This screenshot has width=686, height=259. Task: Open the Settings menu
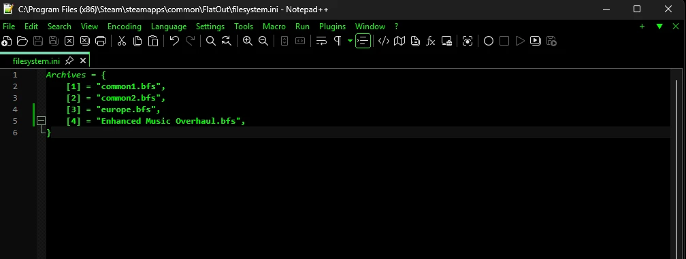pyautogui.click(x=210, y=27)
